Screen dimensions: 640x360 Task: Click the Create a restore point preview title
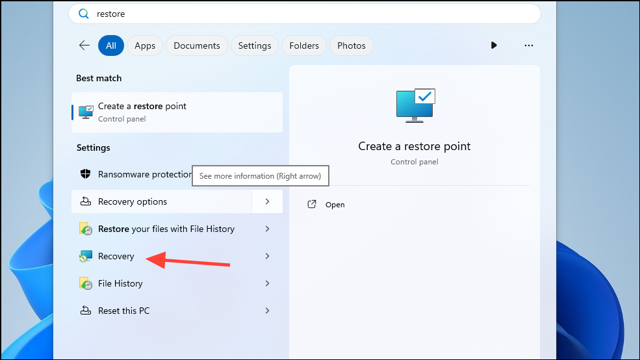tap(415, 146)
